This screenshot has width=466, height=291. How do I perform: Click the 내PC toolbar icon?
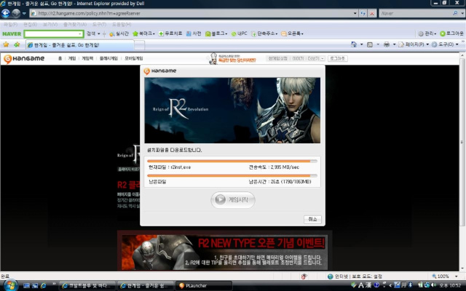(x=240, y=34)
